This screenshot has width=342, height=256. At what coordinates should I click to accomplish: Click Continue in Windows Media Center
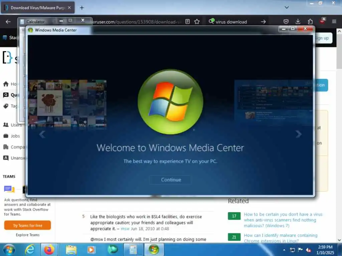[171, 180]
